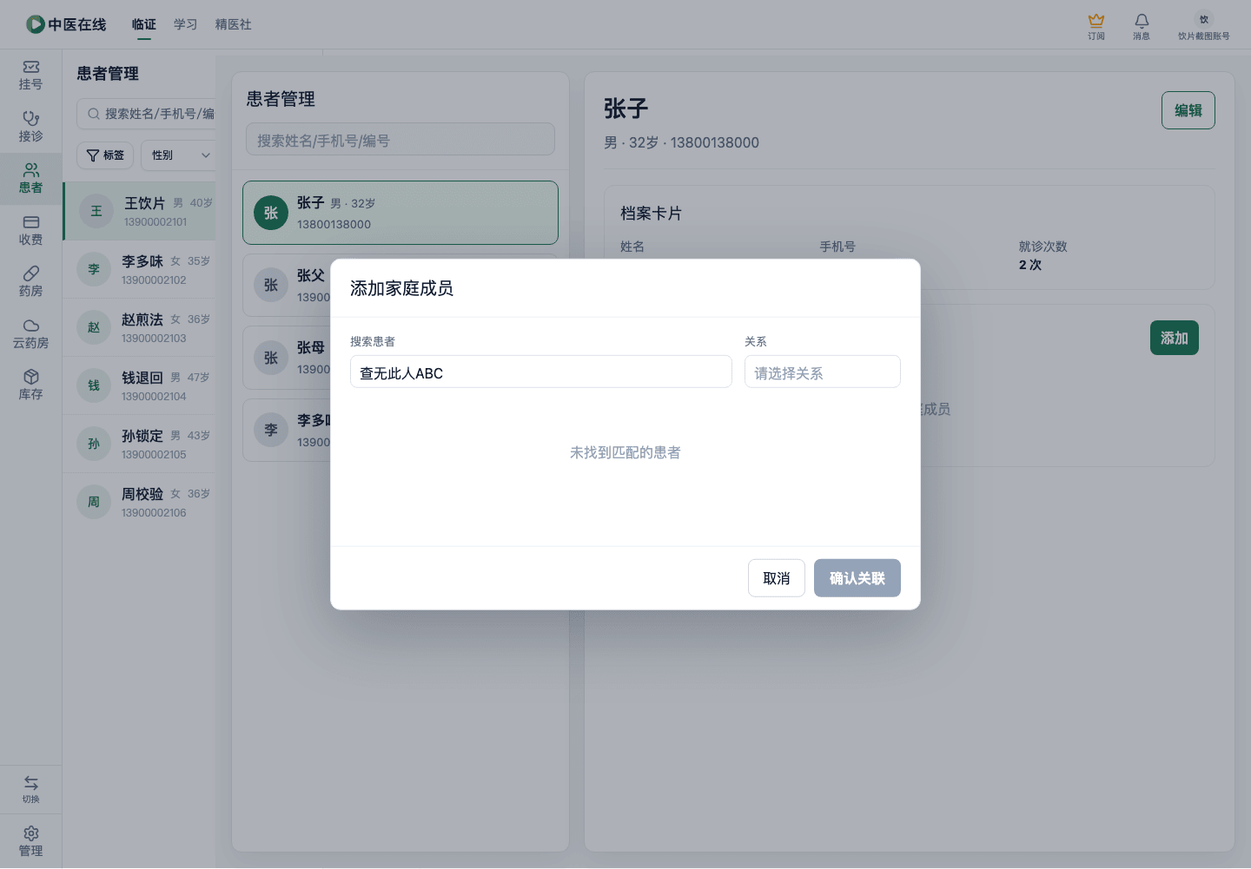Select patient 周校验 in the list
The width and height of the screenshot is (1251, 869).
point(139,503)
